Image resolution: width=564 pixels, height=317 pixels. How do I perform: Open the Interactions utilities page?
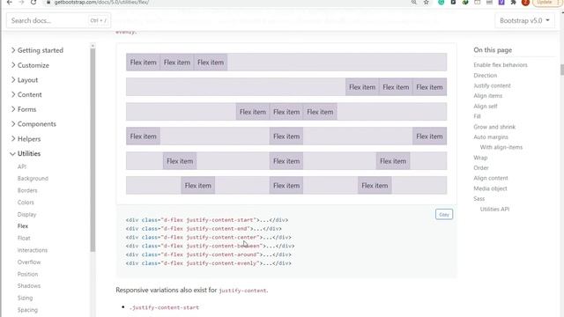click(33, 250)
